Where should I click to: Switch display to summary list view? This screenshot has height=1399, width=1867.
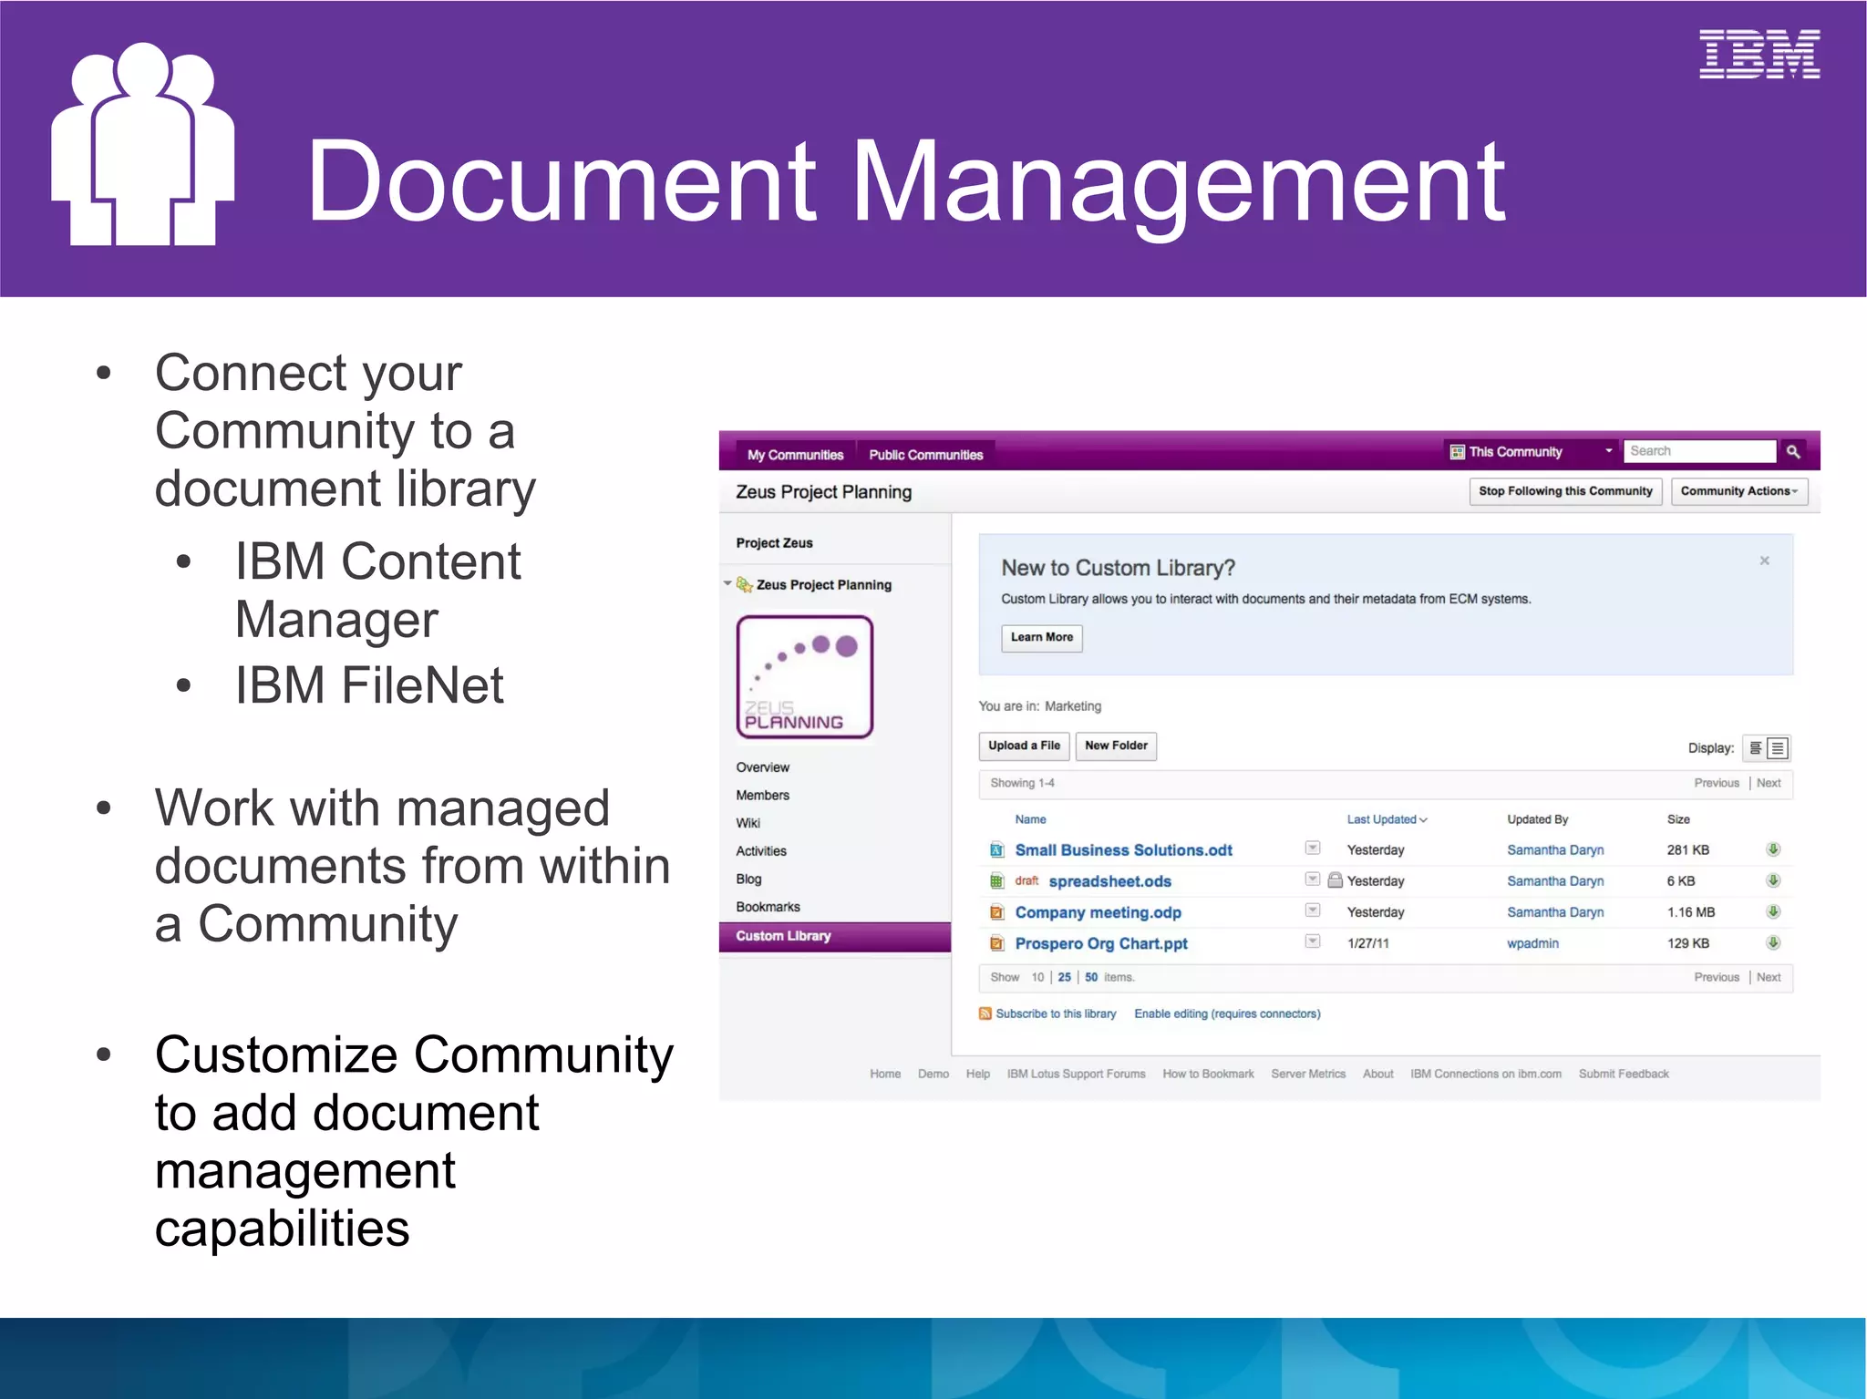point(1778,748)
